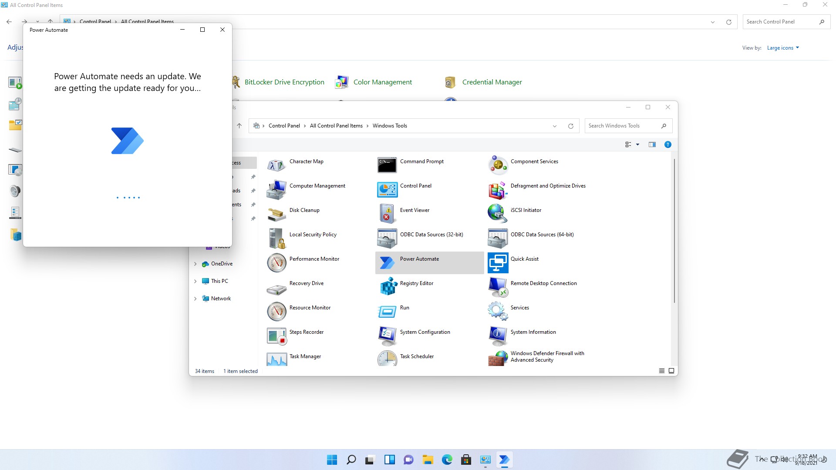Click the Search Windows Tools field
This screenshot has height=470, width=836.
pyautogui.click(x=623, y=126)
